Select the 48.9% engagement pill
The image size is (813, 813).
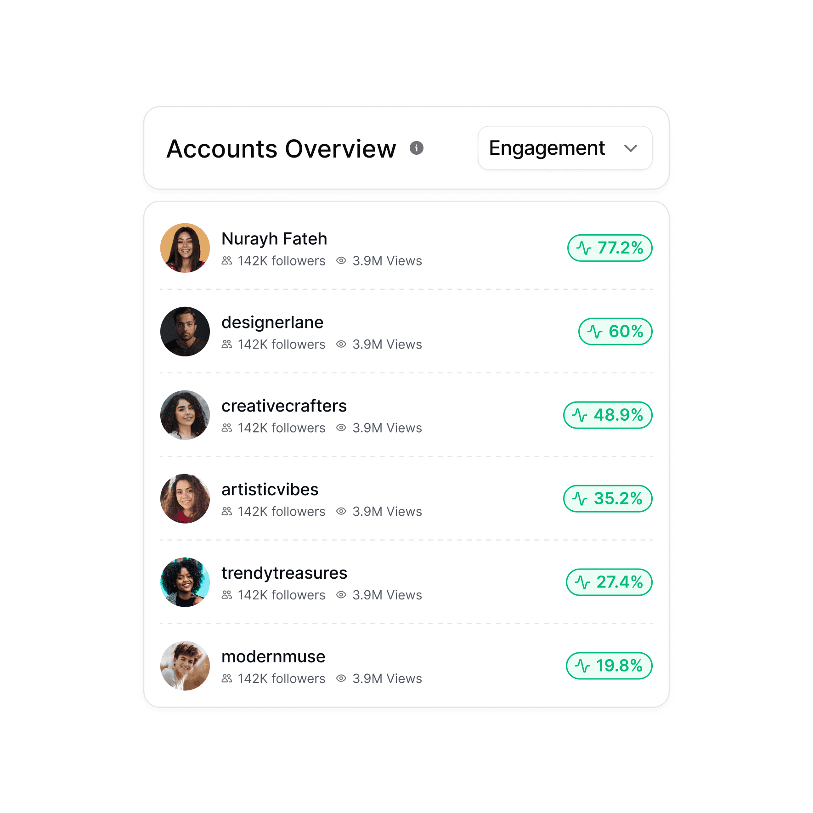point(608,415)
